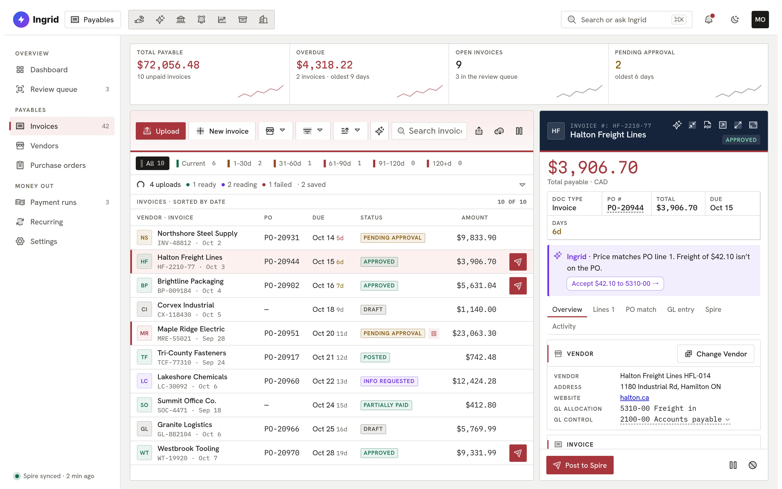Click the Post to Spire button
This screenshot has width=782, height=489.
tap(580, 465)
